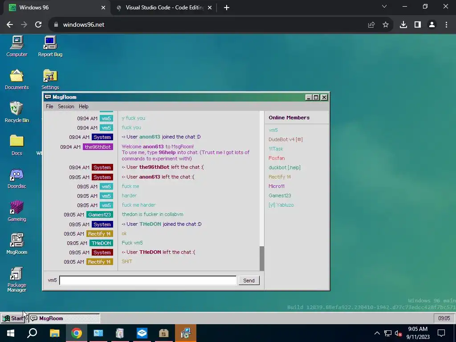Select DudeBot v4 [#] in members list
This screenshot has width=456, height=342.
click(x=285, y=139)
